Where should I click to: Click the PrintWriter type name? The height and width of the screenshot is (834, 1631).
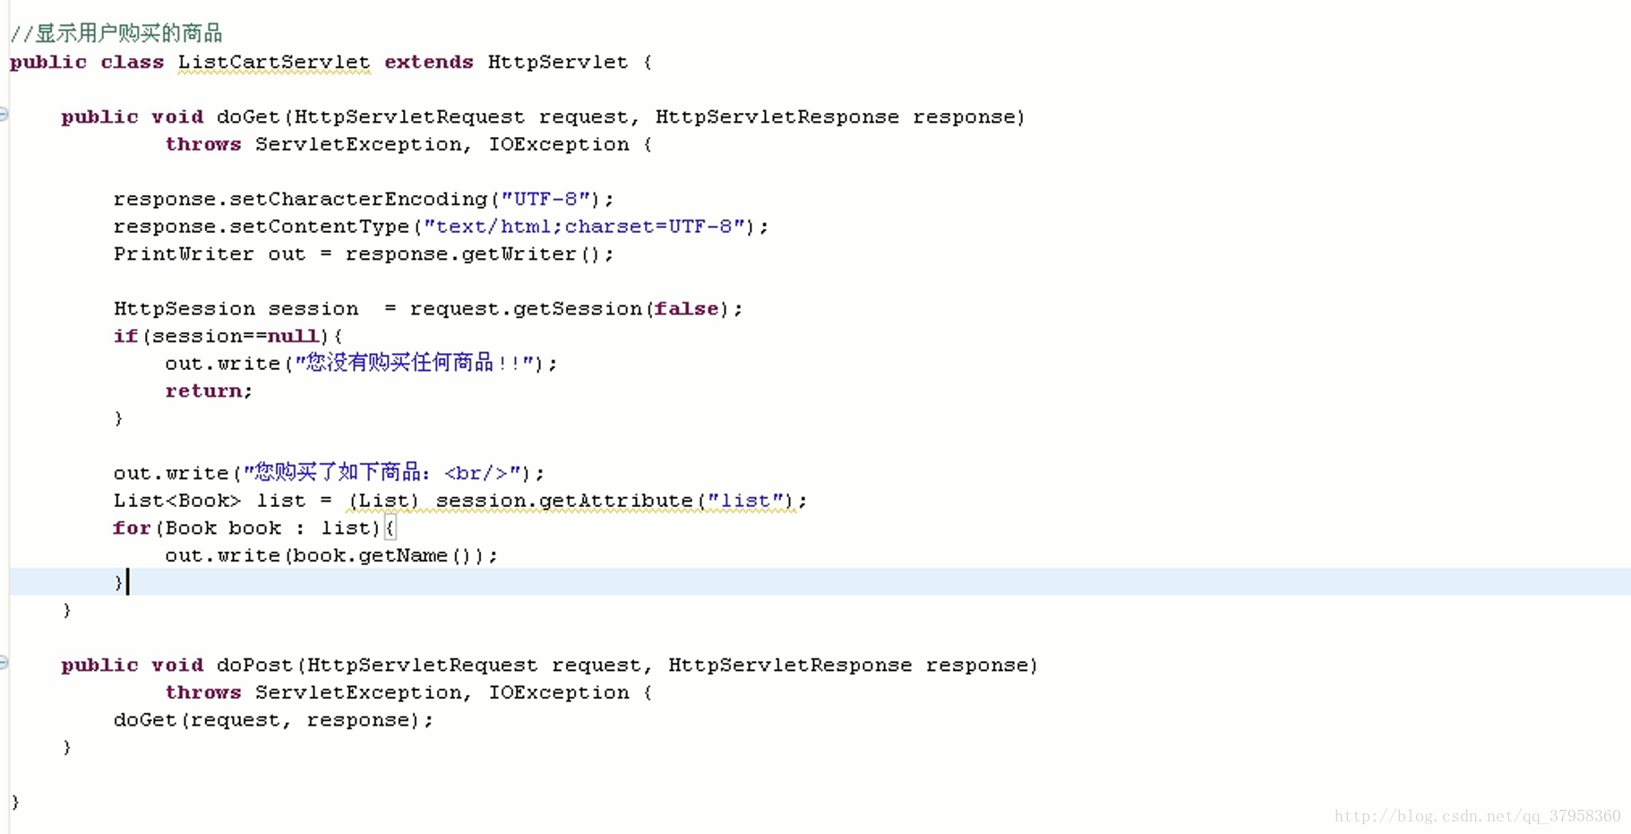coord(184,254)
